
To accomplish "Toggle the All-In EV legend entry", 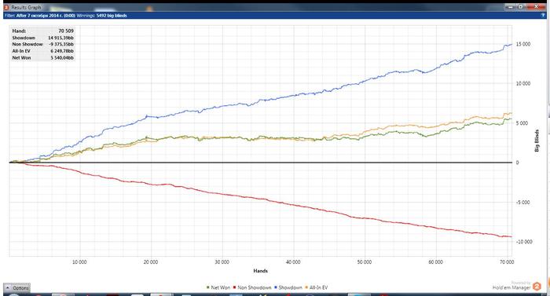I will [x=317, y=287].
